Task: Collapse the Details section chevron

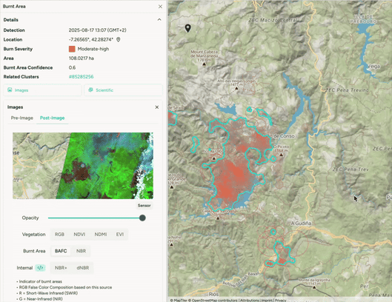Action: coord(159,19)
